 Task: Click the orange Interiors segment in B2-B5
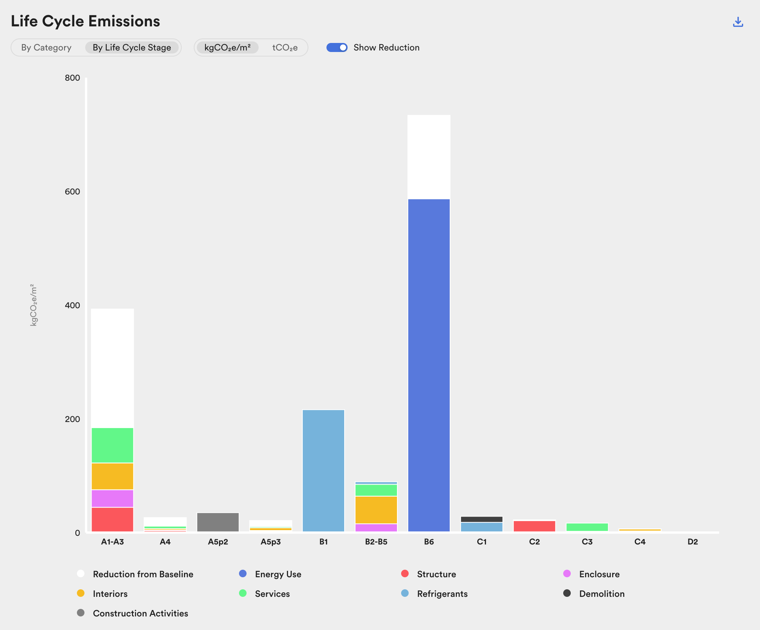pos(376,510)
